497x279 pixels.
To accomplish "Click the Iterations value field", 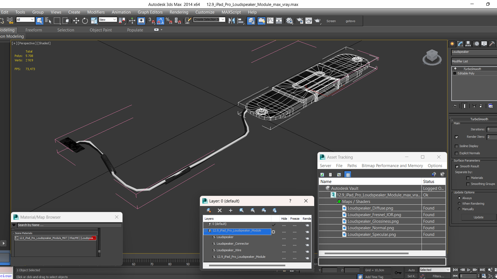I will (492, 129).
